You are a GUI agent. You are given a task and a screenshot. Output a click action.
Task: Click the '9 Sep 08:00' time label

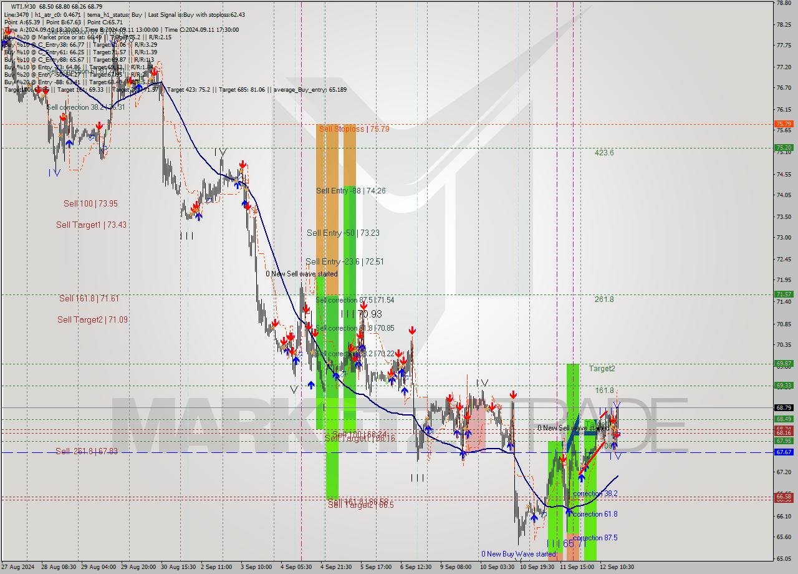click(457, 567)
